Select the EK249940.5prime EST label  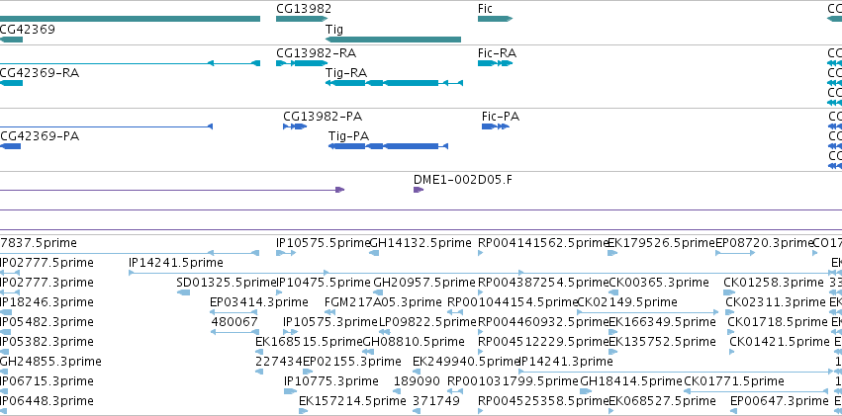[467, 362]
